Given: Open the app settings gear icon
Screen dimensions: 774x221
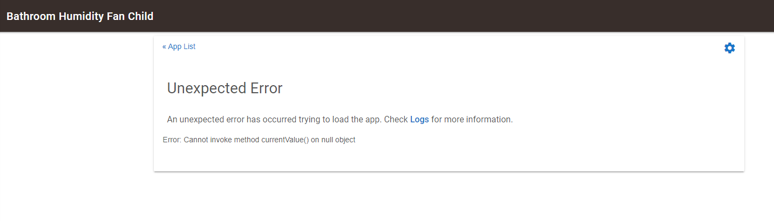Looking at the screenshot, I should click(x=729, y=48).
